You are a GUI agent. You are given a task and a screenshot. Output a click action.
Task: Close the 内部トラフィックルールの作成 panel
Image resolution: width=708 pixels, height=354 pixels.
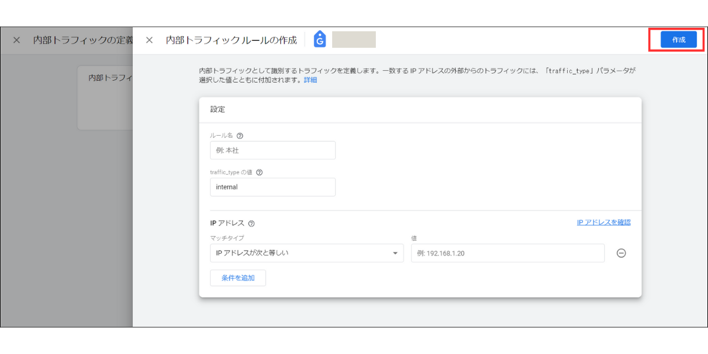tap(149, 40)
